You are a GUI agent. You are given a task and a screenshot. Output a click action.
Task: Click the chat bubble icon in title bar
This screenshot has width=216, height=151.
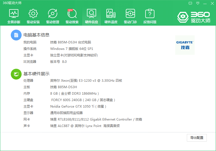click(190, 3)
